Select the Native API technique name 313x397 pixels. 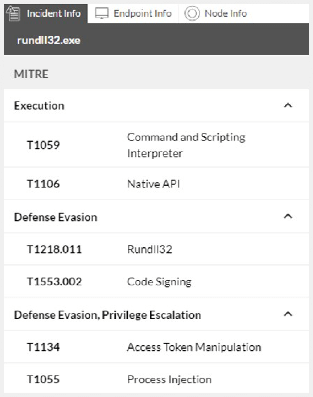[153, 184]
